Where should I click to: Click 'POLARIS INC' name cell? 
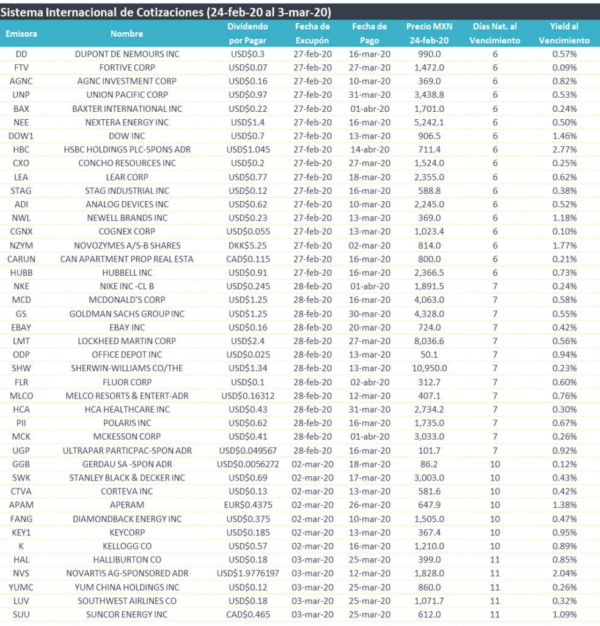[x=127, y=423]
